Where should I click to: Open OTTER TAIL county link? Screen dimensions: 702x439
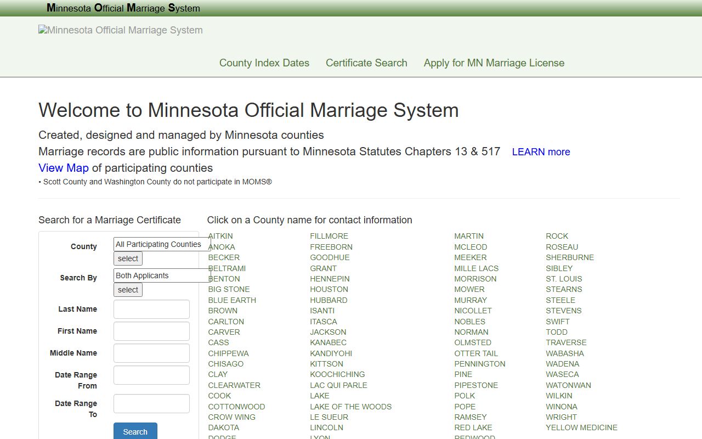point(476,353)
